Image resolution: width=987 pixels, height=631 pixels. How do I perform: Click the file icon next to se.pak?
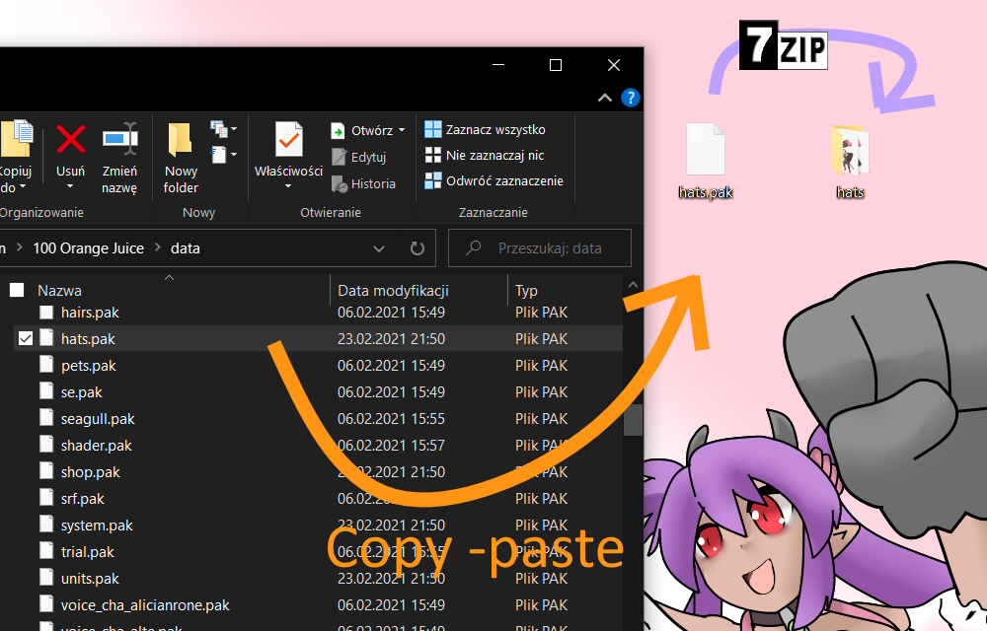pyautogui.click(x=46, y=390)
